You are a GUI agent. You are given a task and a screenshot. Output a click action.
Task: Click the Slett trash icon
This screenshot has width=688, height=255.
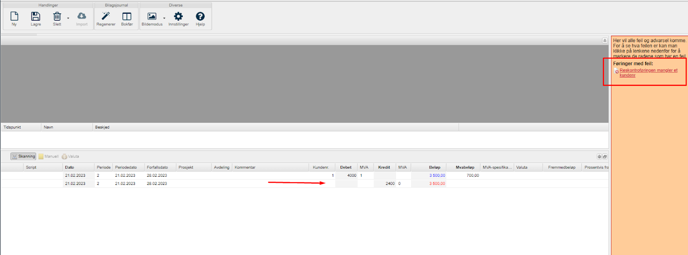click(57, 18)
